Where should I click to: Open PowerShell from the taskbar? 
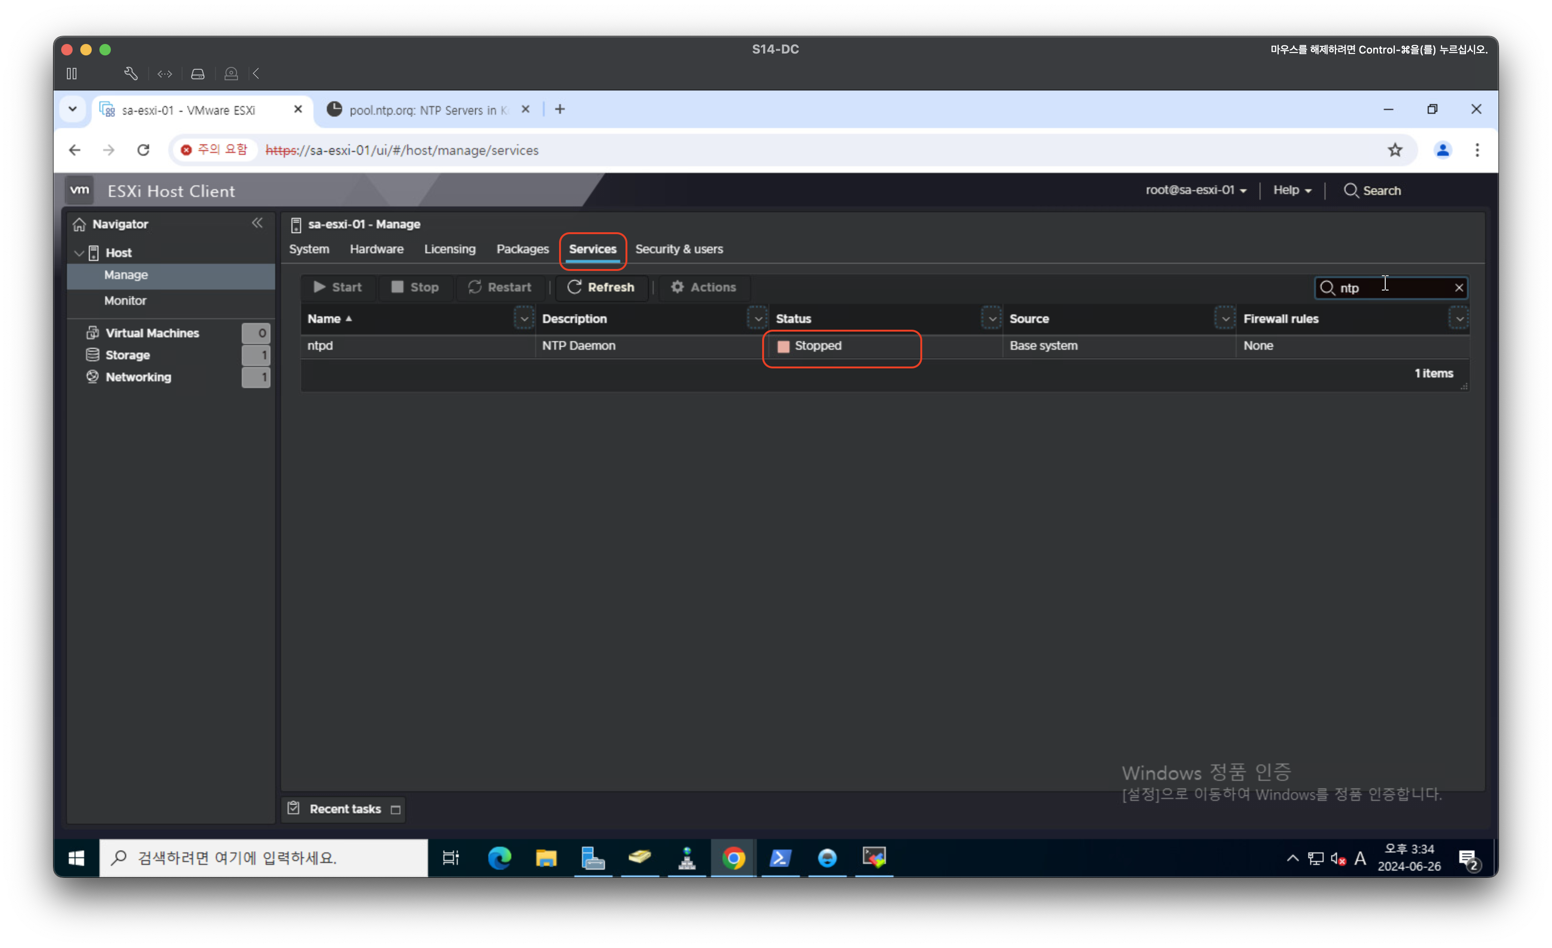780,857
